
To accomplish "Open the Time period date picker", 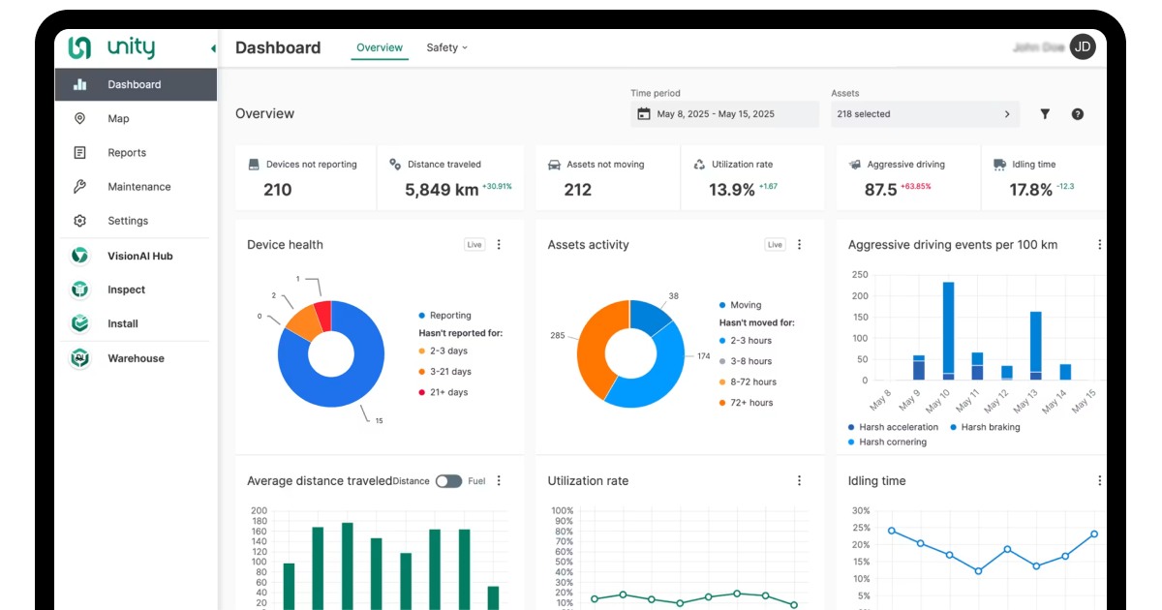I will coord(725,114).
